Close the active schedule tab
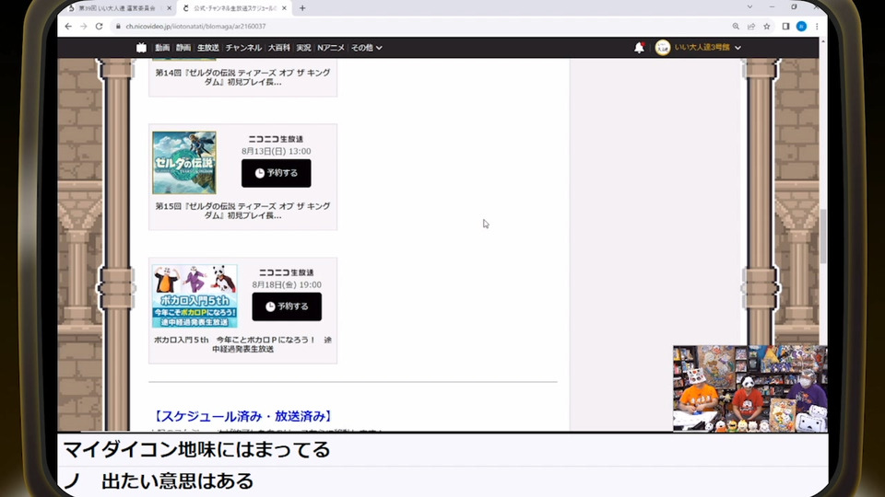885x497 pixels. [284, 8]
